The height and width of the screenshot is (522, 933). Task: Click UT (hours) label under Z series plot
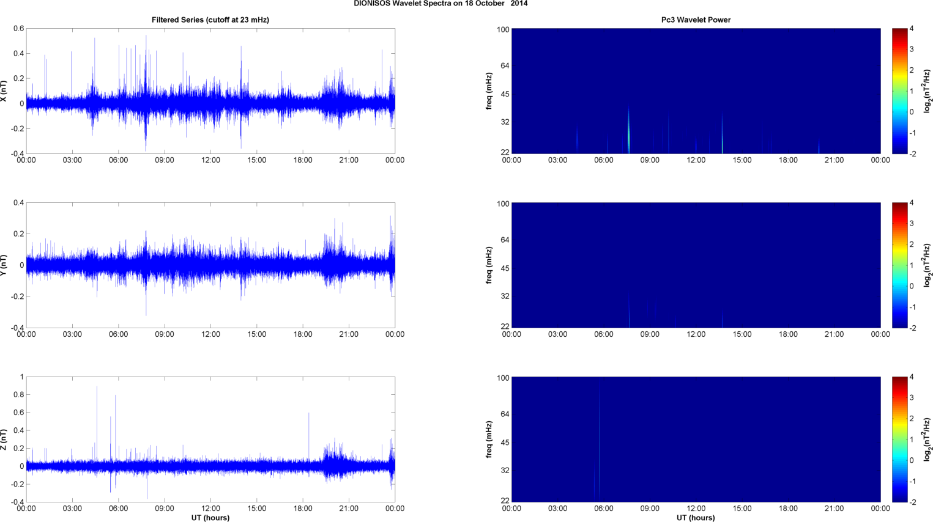pyautogui.click(x=210, y=518)
